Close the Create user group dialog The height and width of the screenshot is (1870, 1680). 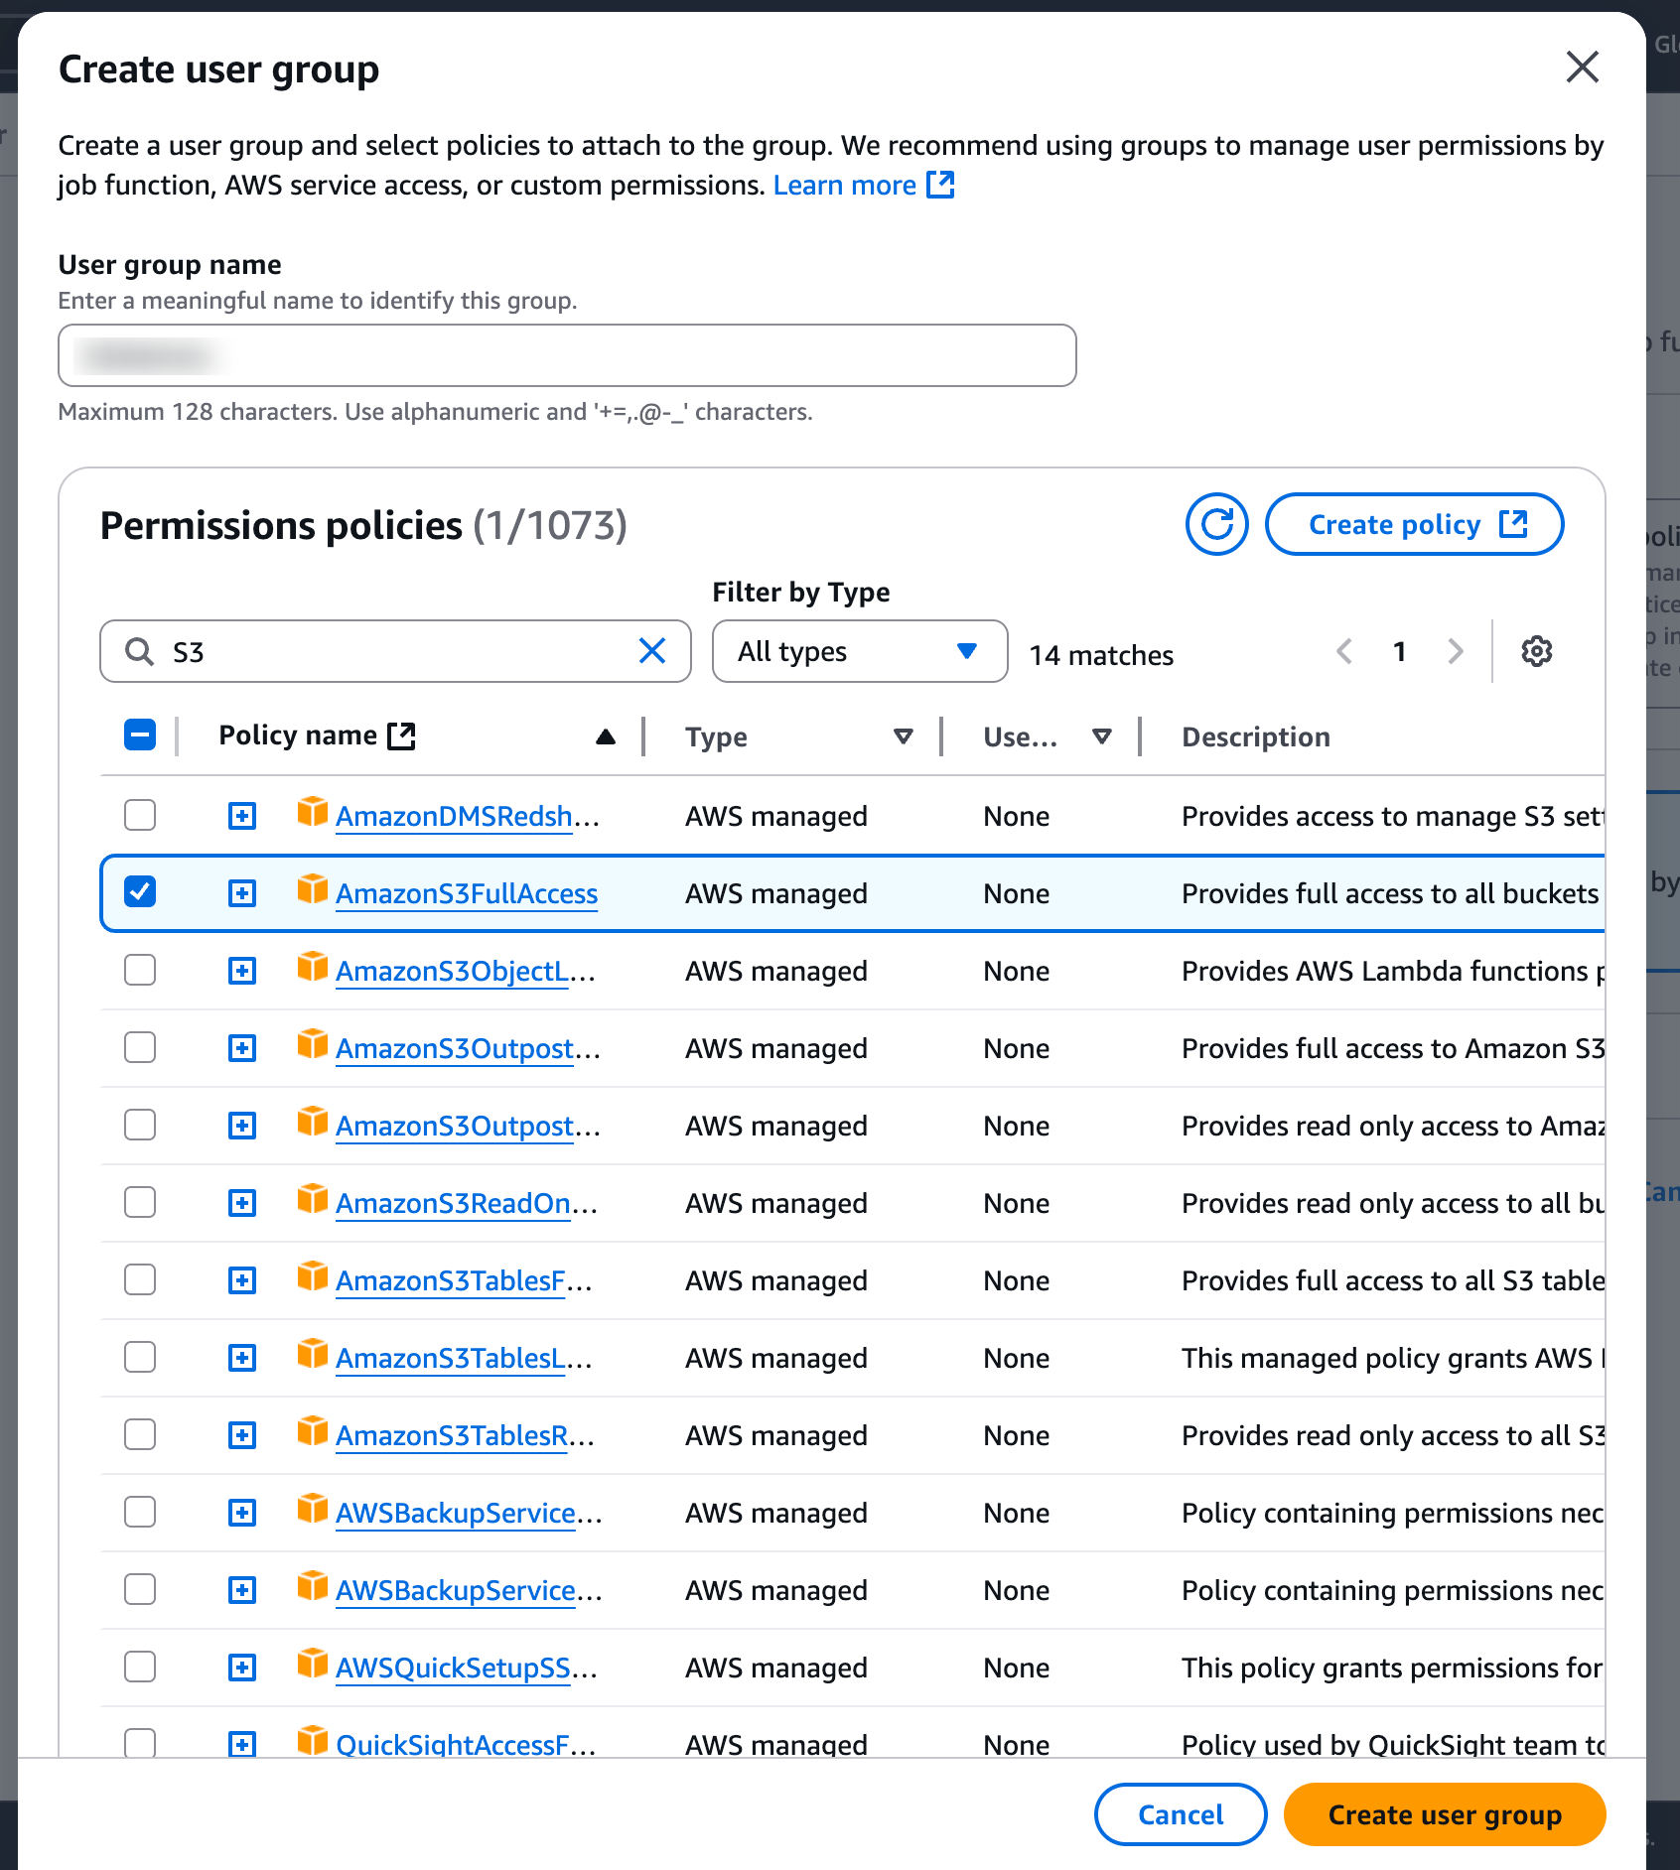coord(1582,67)
